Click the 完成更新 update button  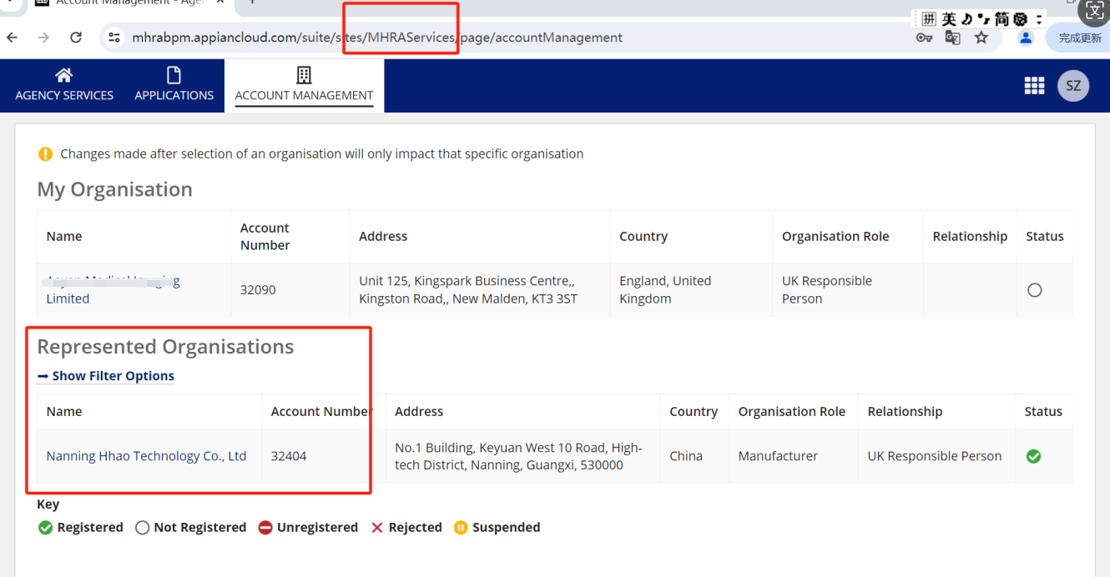tap(1078, 38)
